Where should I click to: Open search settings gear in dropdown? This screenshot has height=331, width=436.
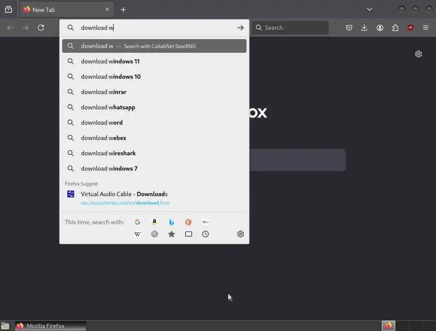coord(241,234)
